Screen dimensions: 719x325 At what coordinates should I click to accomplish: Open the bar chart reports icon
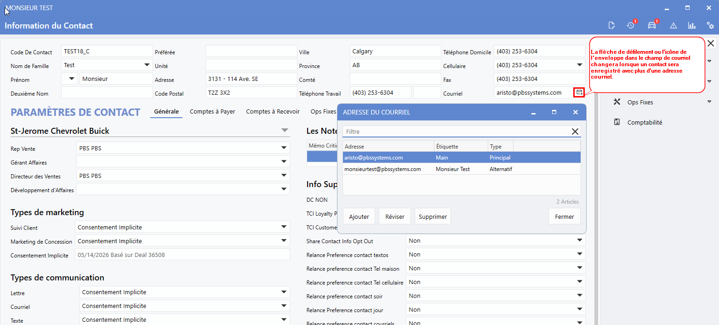coord(691,25)
